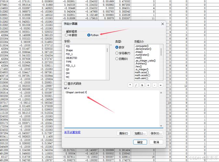Select the VB 脚本 parser radio button
Screen dimensions: 219x162
pos(66,35)
